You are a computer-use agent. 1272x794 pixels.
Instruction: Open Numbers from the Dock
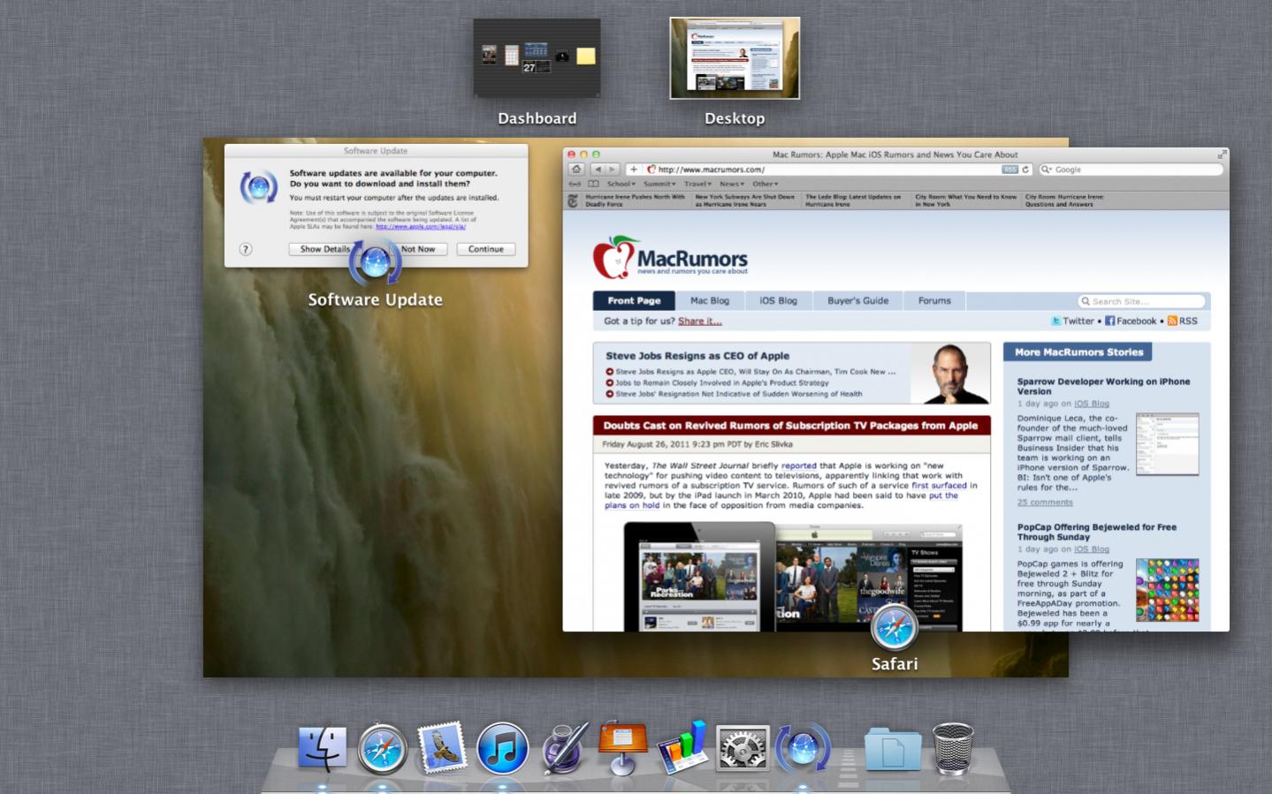[x=682, y=748]
